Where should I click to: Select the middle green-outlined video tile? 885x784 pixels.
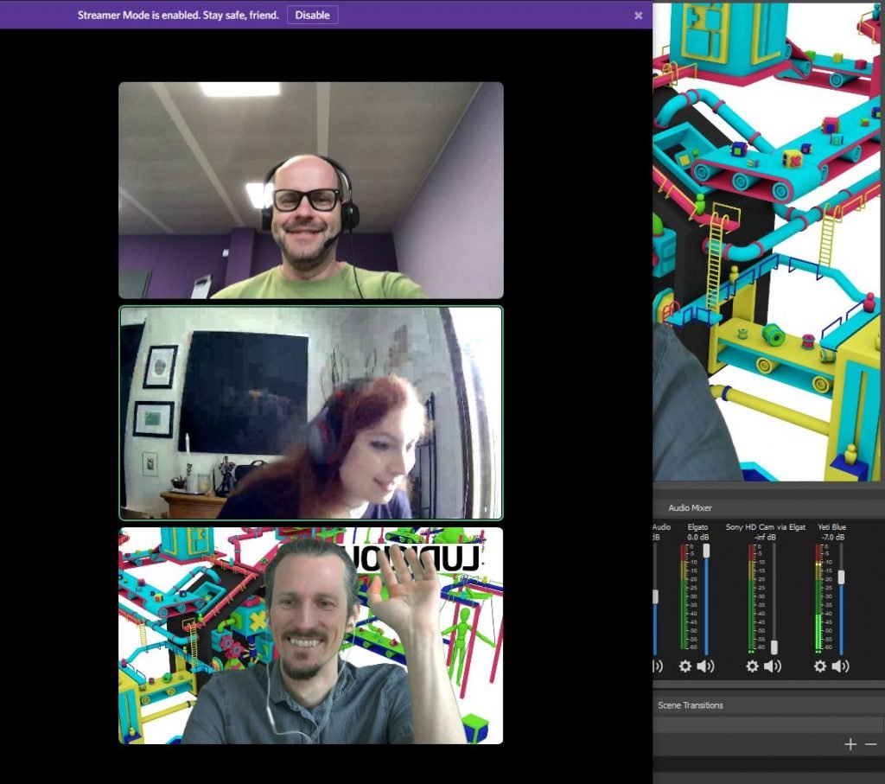(x=310, y=412)
